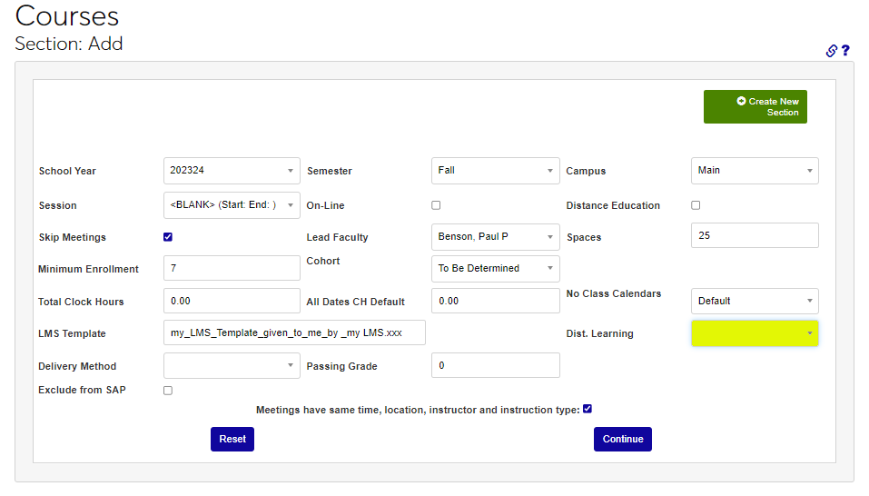
Task: Open the question mark help icon
Action: (845, 51)
